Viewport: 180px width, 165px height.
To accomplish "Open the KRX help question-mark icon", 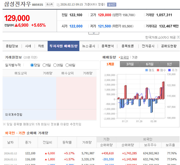I will tap(178, 37).
